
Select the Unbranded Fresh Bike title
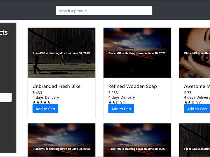(x=57, y=86)
